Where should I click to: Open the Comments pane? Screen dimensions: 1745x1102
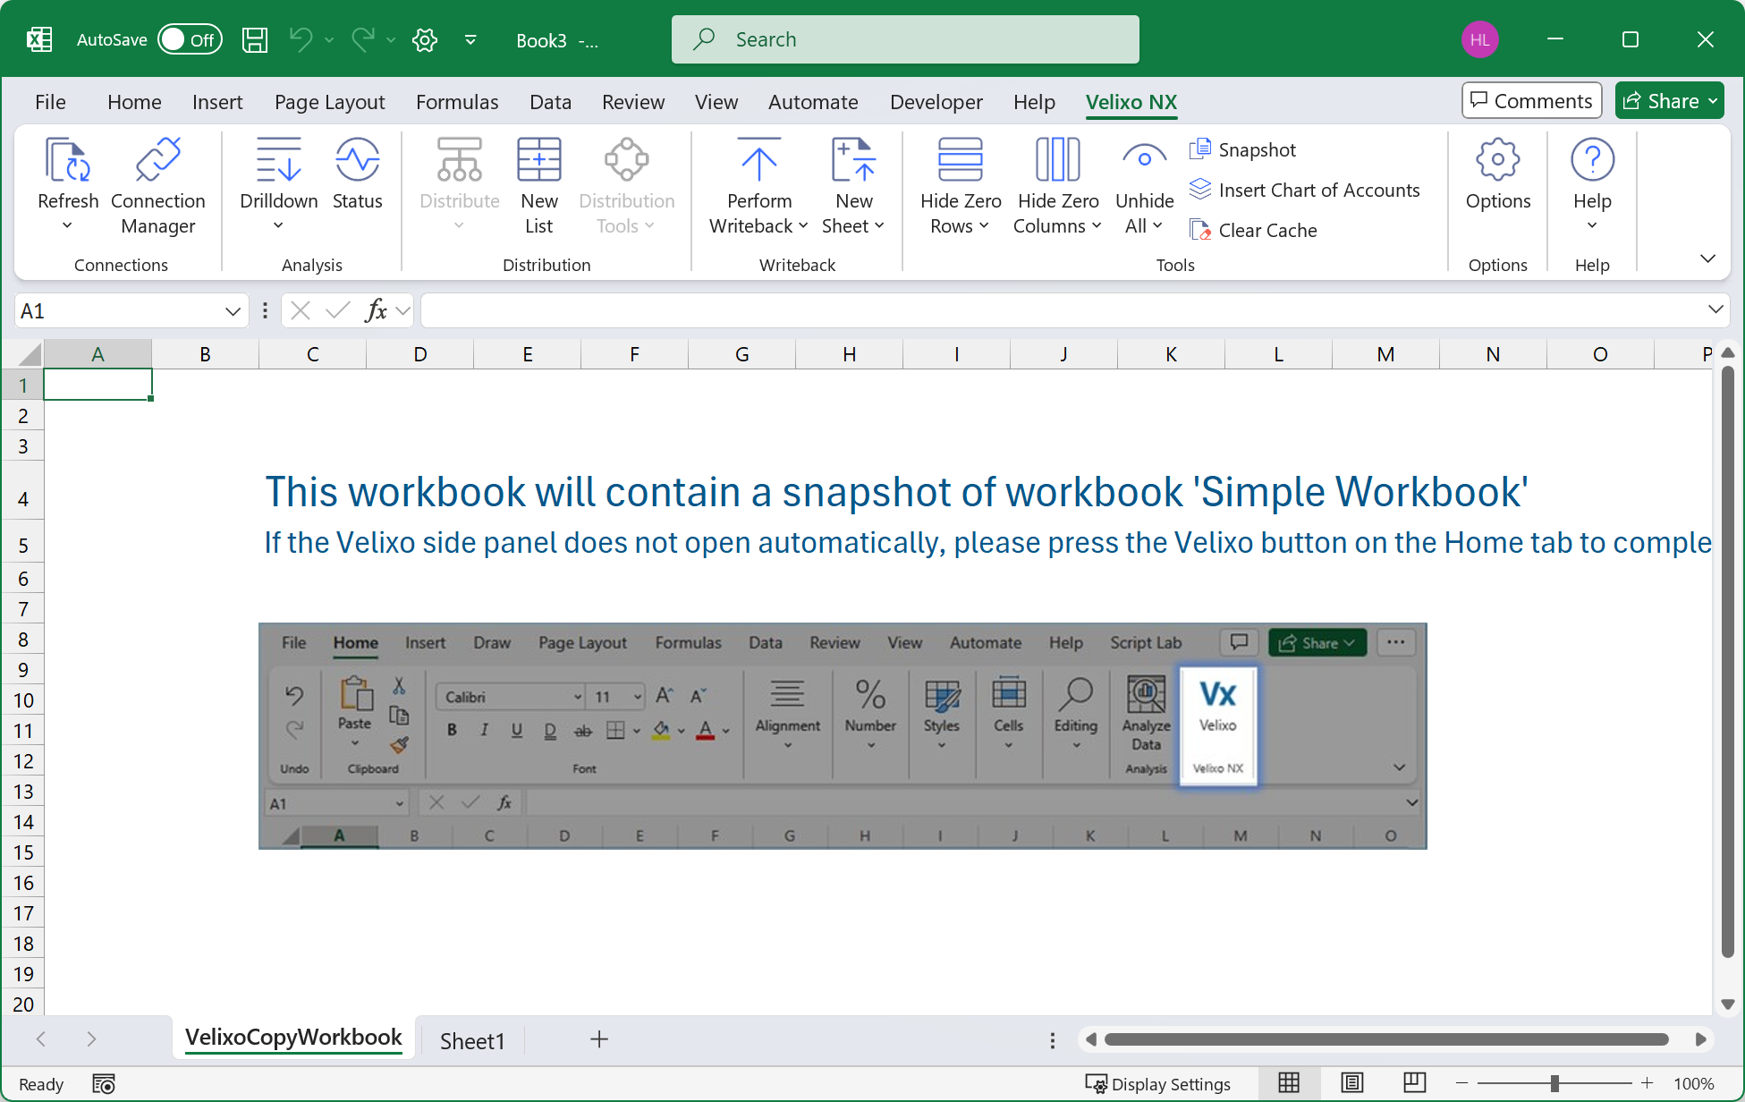(x=1531, y=100)
